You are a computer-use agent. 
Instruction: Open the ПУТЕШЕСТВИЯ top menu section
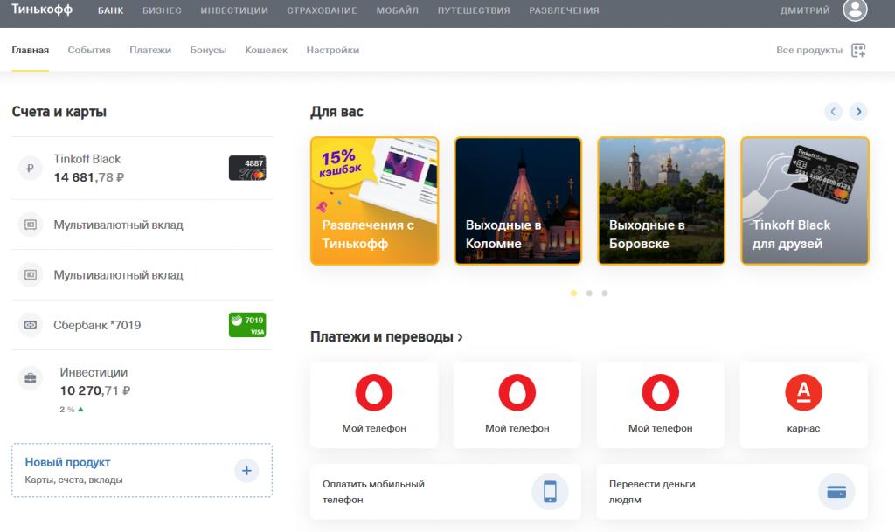click(x=474, y=10)
